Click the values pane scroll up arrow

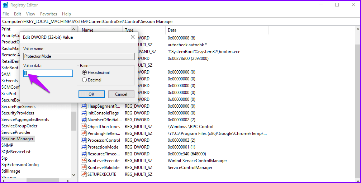click(358, 29)
